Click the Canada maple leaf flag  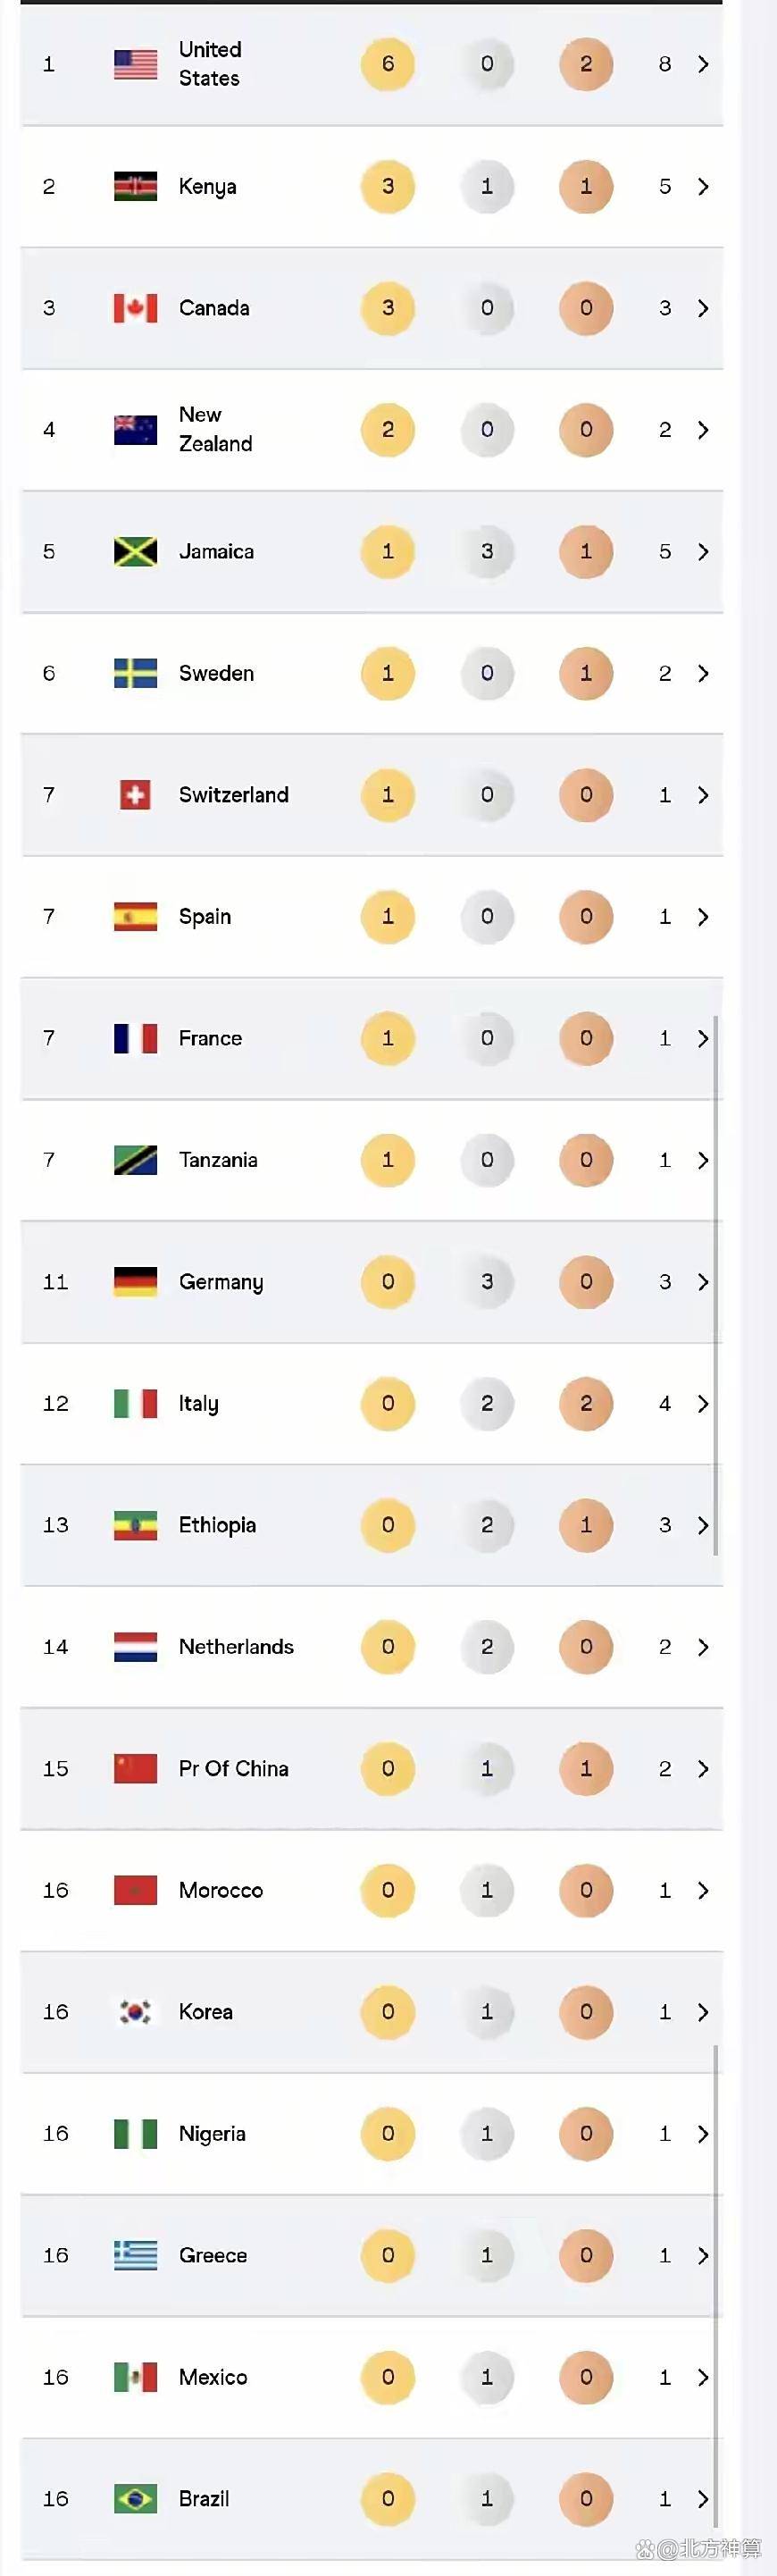[135, 308]
